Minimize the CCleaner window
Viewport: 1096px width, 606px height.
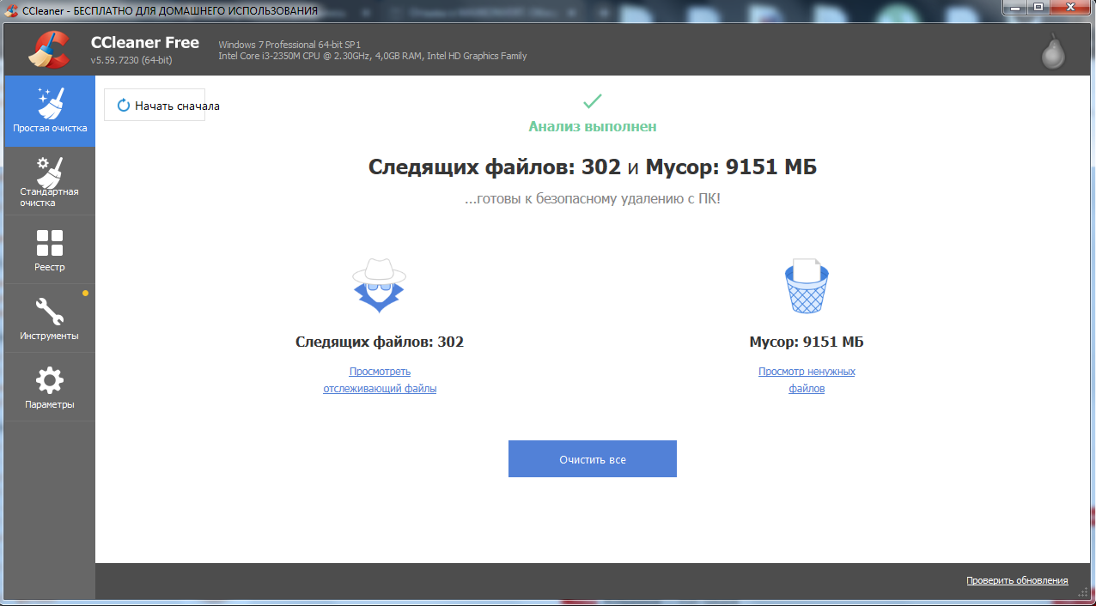(1016, 9)
